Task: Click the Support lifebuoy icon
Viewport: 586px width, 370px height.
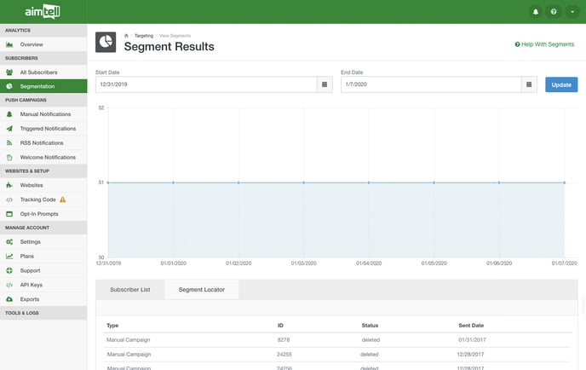Action: point(9,270)
